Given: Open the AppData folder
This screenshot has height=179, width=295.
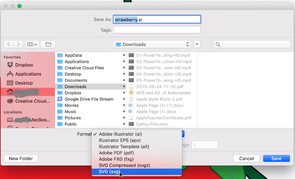Looking at the screenshot, I should (91, 55).
